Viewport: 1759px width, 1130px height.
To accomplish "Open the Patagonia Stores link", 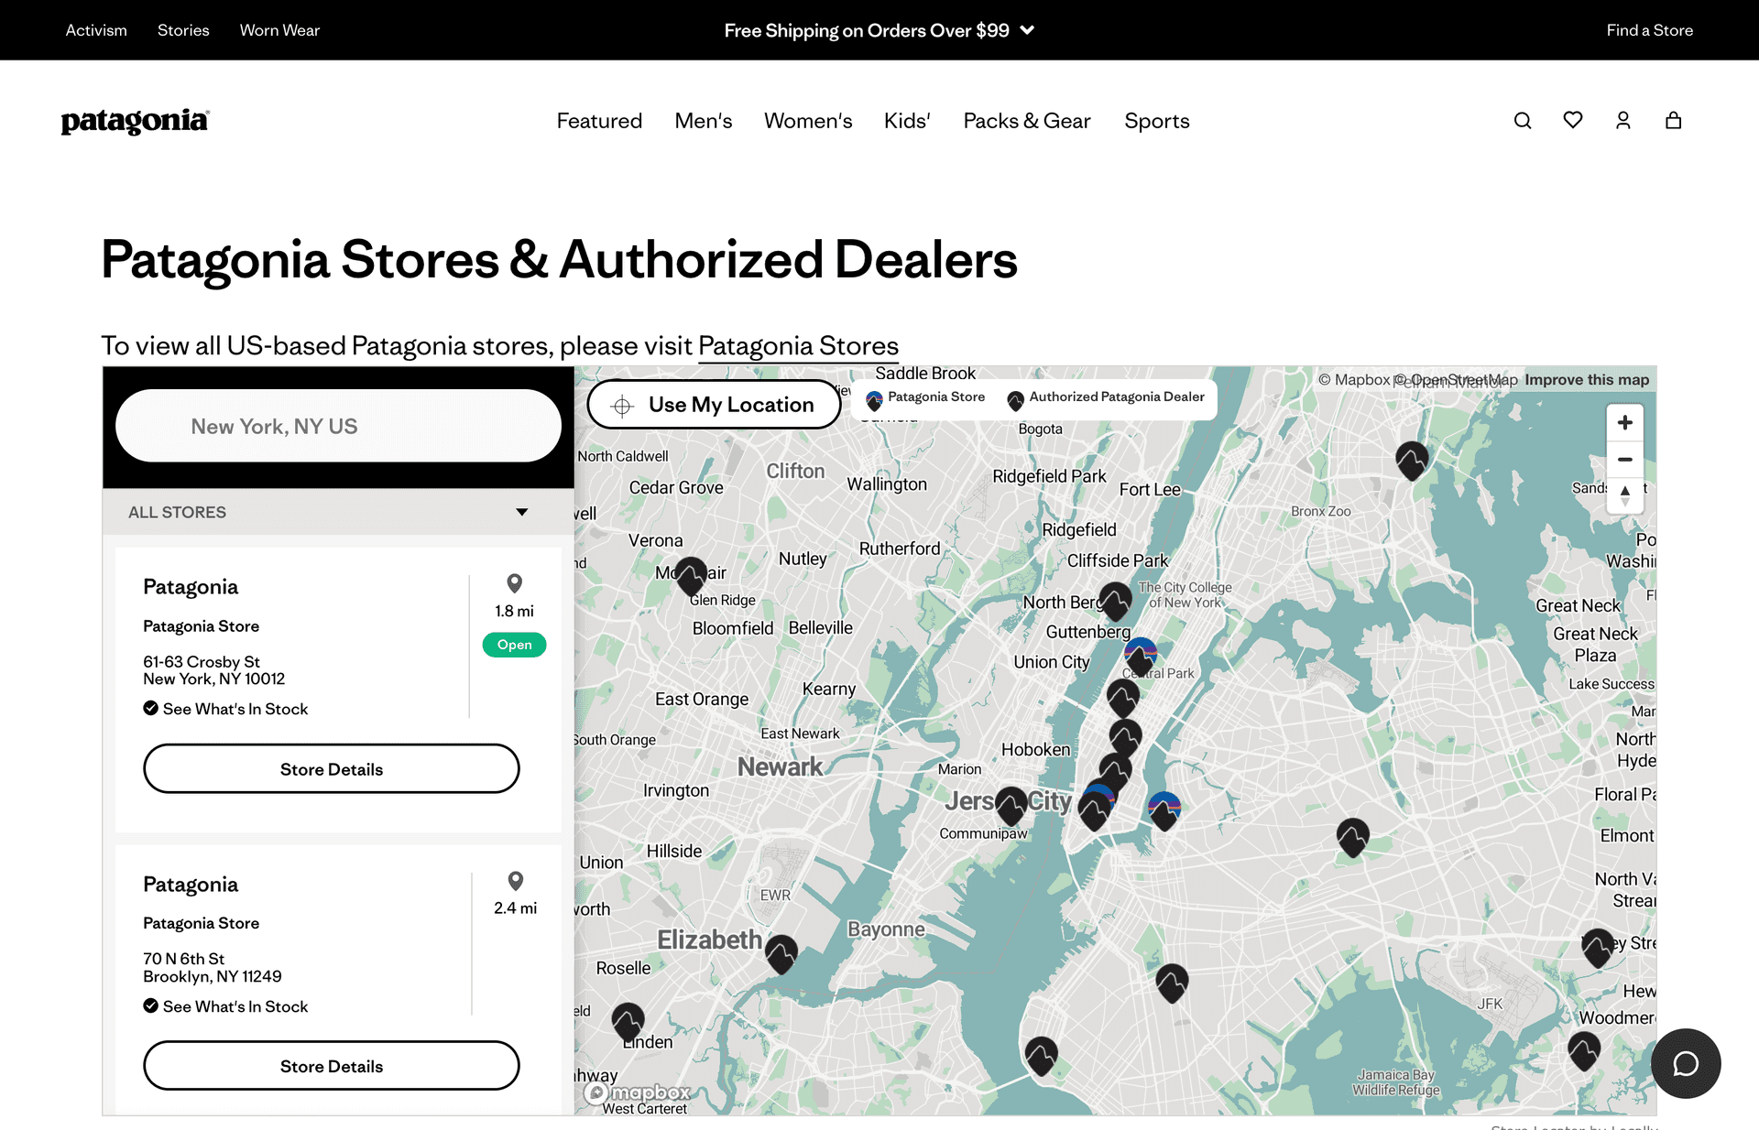I will click(798, 345).
